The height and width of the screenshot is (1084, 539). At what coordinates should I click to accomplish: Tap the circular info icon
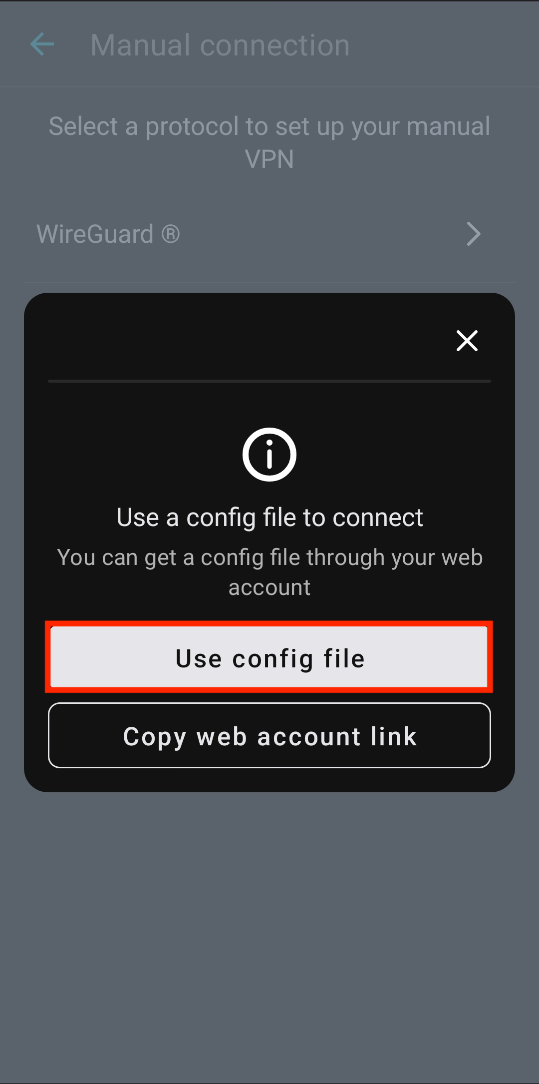click(x=269, y=455)
